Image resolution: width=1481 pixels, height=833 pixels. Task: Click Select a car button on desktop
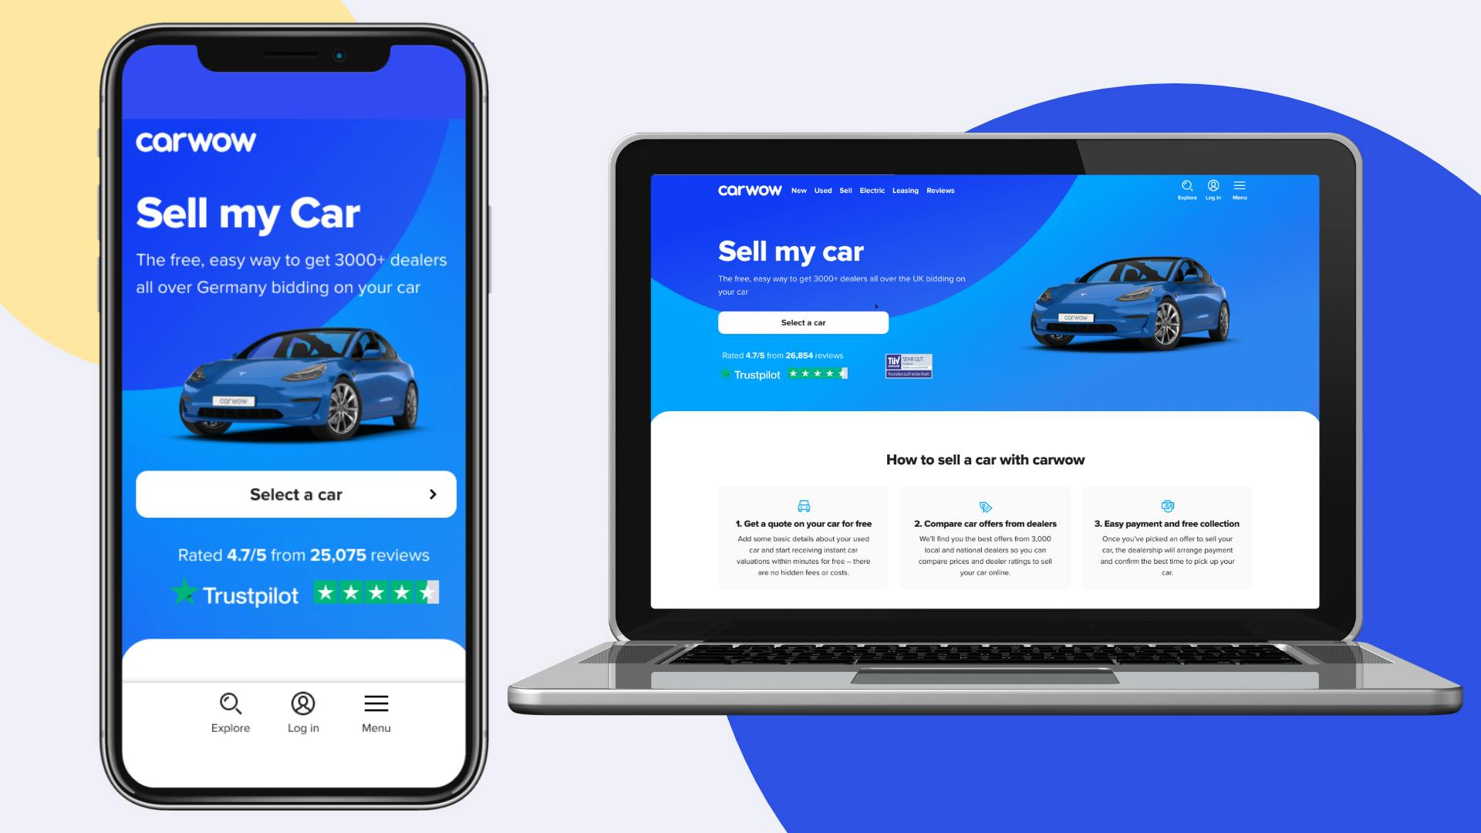[802, 322]
